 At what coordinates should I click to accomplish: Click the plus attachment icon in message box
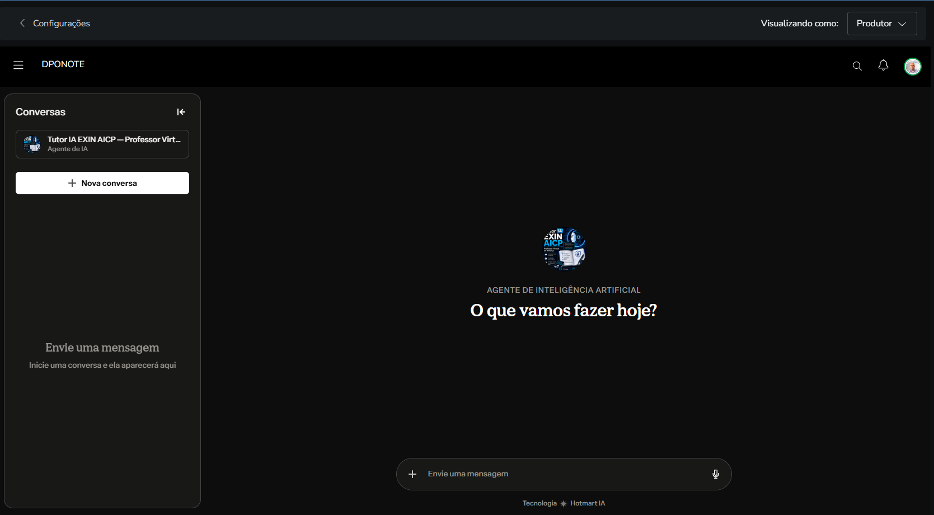(412, 474)
